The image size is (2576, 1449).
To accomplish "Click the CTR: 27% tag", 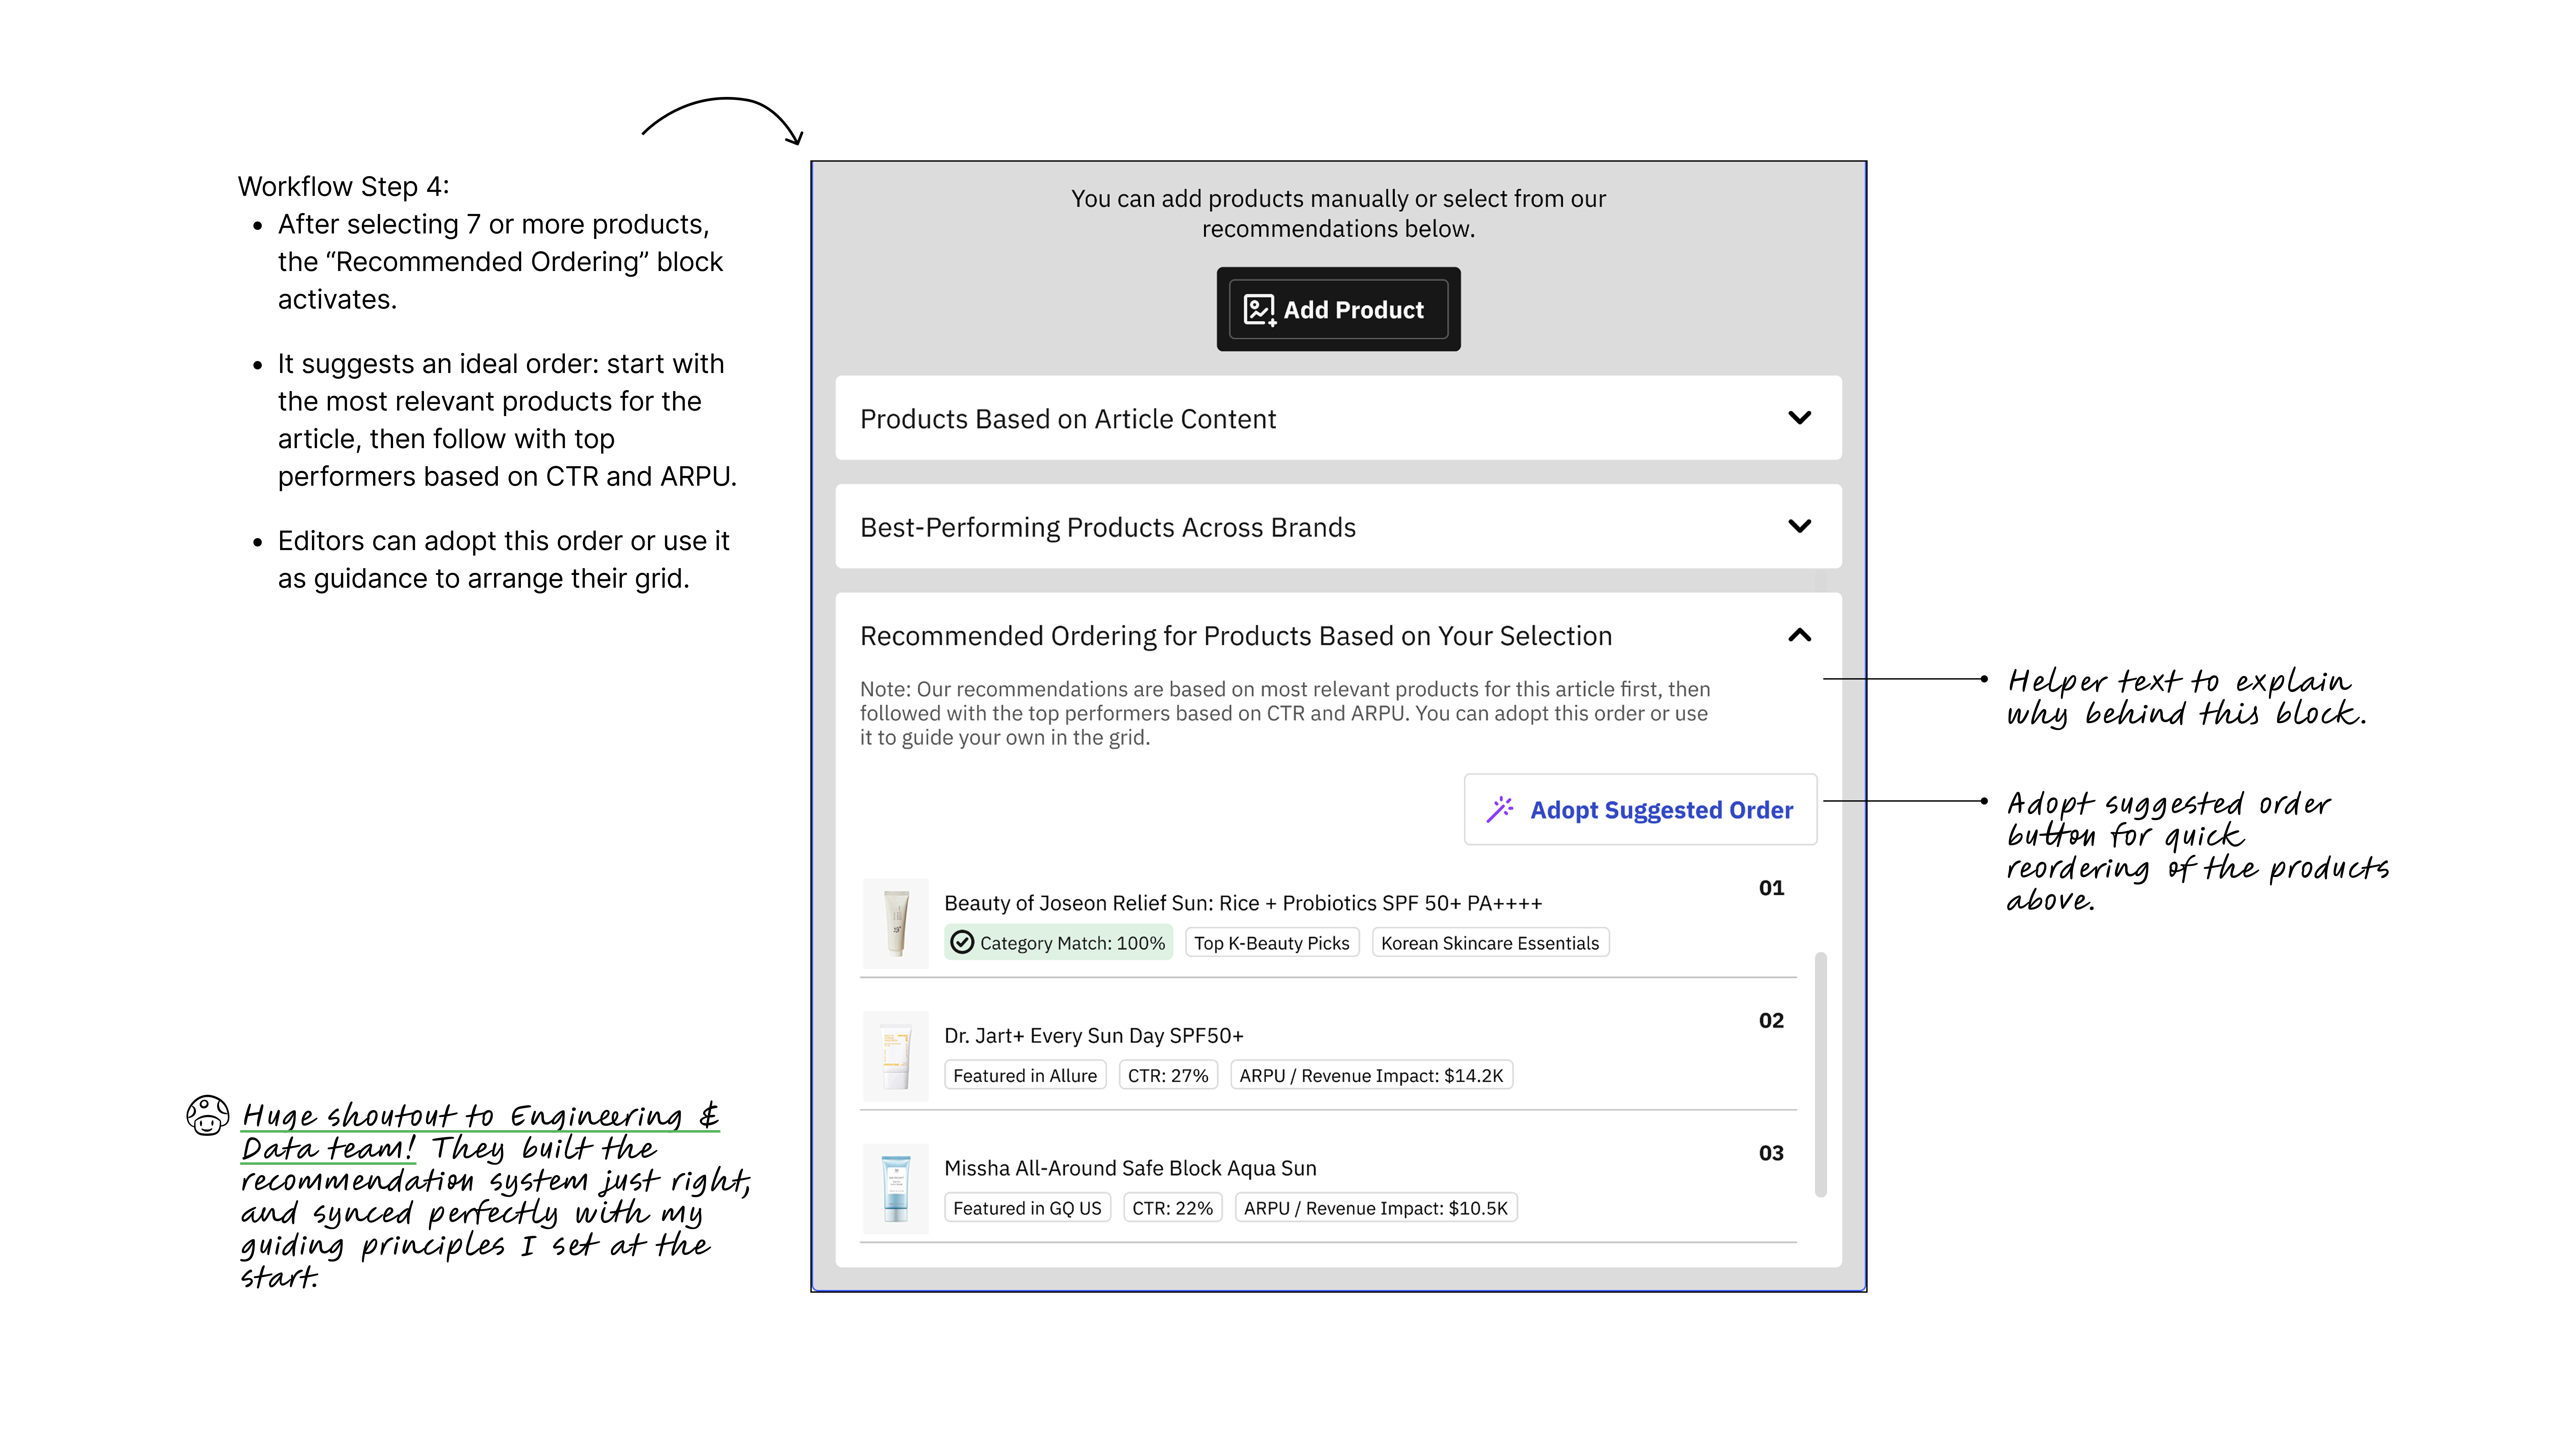I will tap(1168, 1075).
